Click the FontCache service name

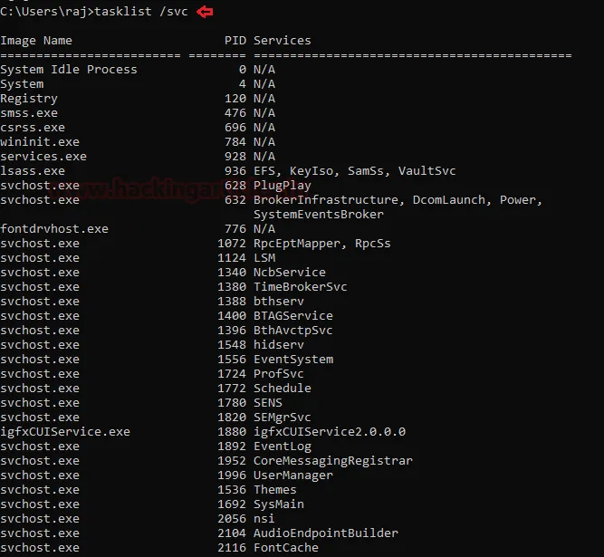[x=285, y=548]
